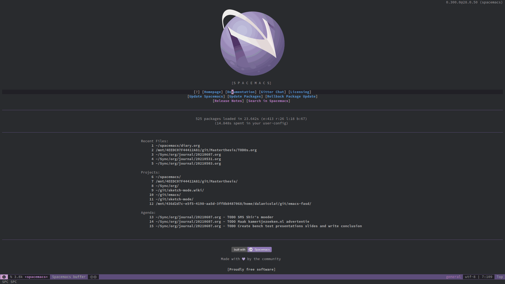505x284 pixels.
Task: Open recent file journal/20210503.org
Action: click(x=188, y=164)
